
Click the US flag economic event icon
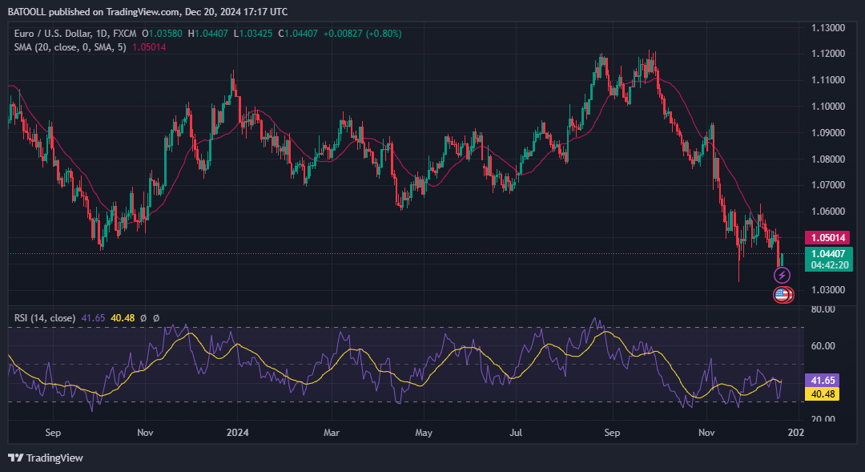click(x=783, y=295)
